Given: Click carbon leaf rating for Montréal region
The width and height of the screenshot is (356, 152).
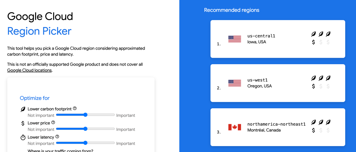Looking at the screenshot, I should pos(321,123).
